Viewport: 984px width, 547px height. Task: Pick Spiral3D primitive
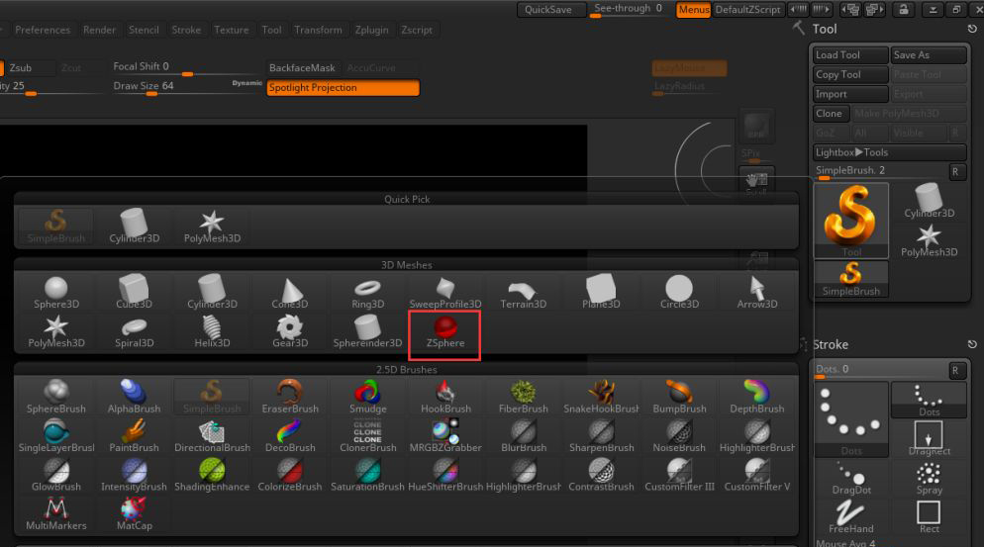point(134,332)
